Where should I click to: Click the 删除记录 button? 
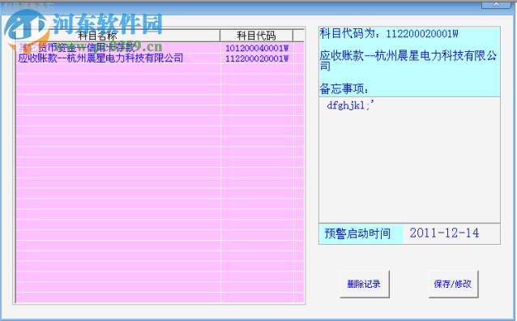tap(365, 284)
